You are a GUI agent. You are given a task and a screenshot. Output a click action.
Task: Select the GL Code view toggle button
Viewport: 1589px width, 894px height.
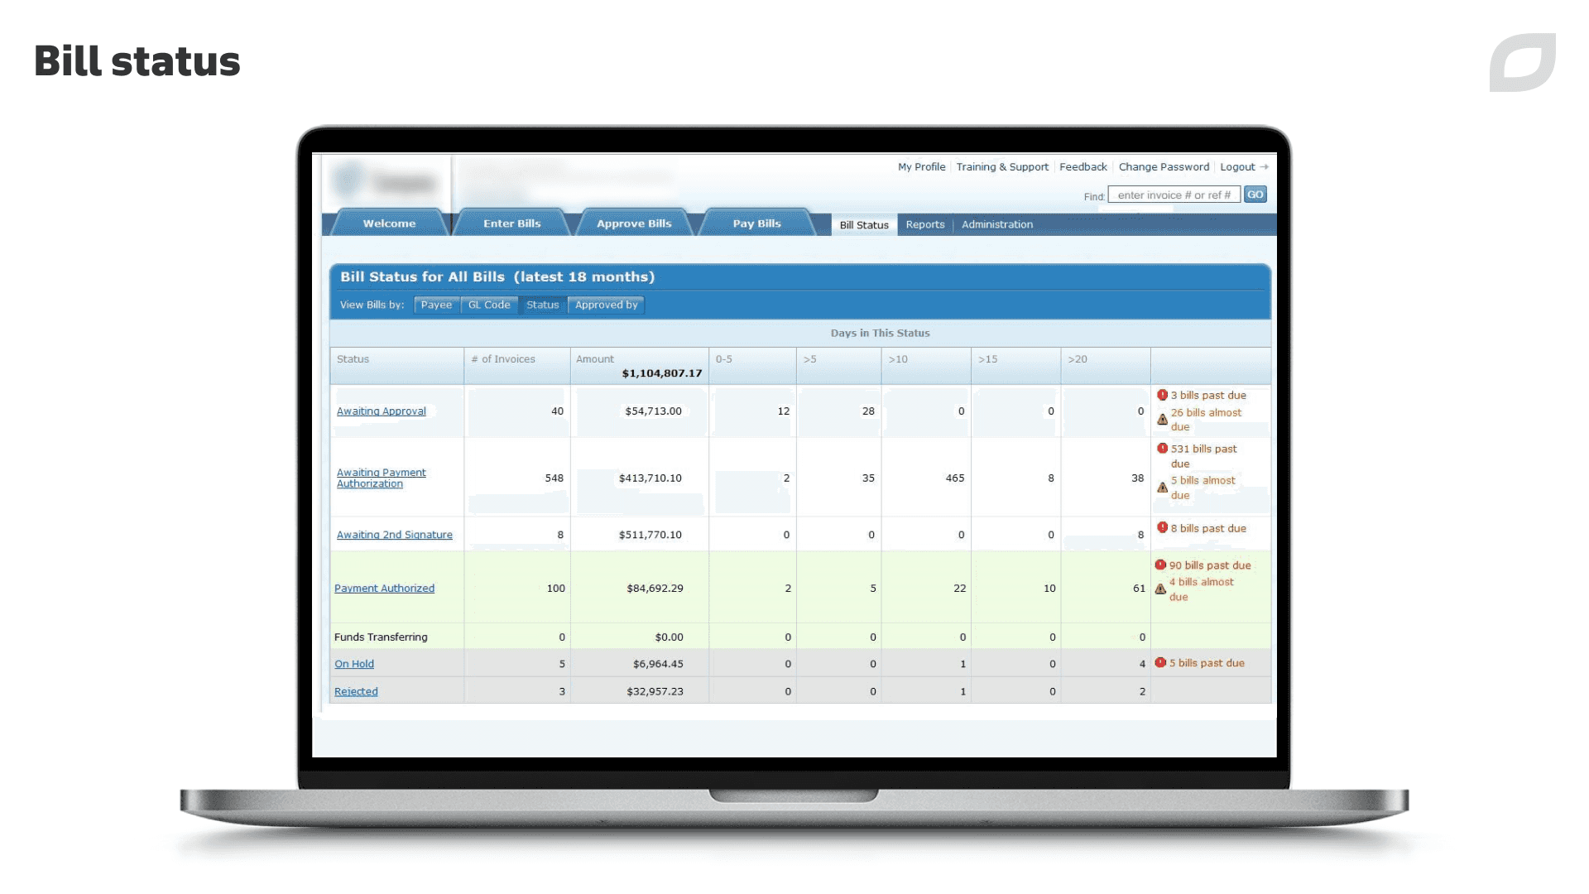(489, 304)
